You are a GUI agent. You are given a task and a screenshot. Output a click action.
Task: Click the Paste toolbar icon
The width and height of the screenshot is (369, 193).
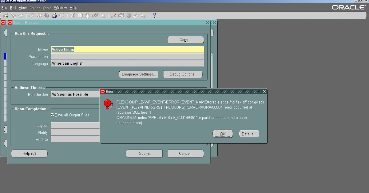pyautogui.click(x=88, y=16)
